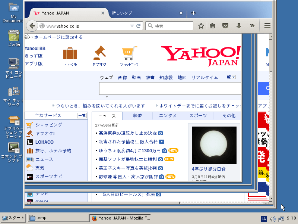This screenshot has height=224, width=298.
Task: Switch to temp folder taskbar item
Action: click(x=58, y=218)
